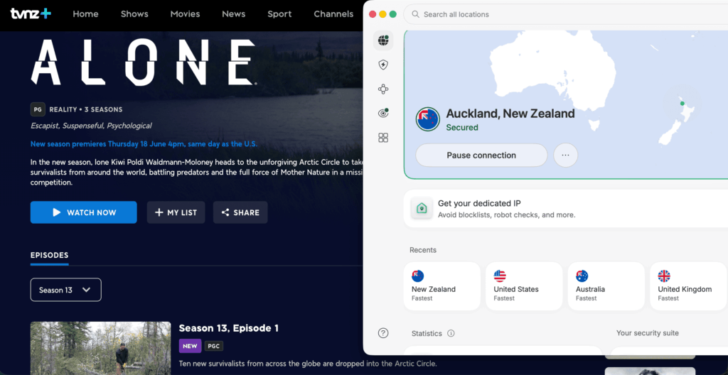Open the grid apps sidebar icon
The image size is (728, 375).
click(x=383, y=138)
